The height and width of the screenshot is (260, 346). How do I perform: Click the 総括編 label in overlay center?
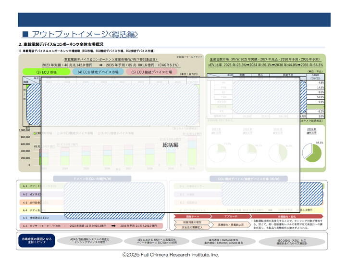tap(170, 145)
